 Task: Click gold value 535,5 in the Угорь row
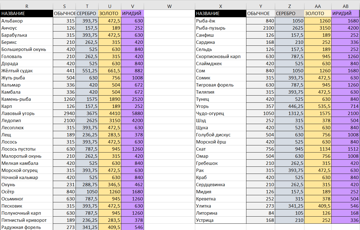(x=318, y=106)
